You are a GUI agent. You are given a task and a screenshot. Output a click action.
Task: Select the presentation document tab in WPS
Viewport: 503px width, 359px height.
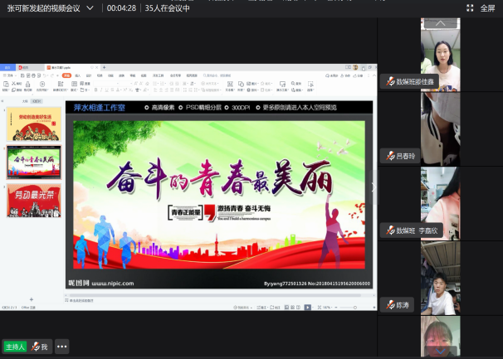tap(58, 66)
